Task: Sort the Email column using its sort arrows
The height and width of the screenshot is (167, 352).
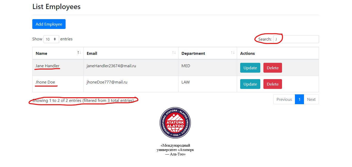Action: point(174,52)
